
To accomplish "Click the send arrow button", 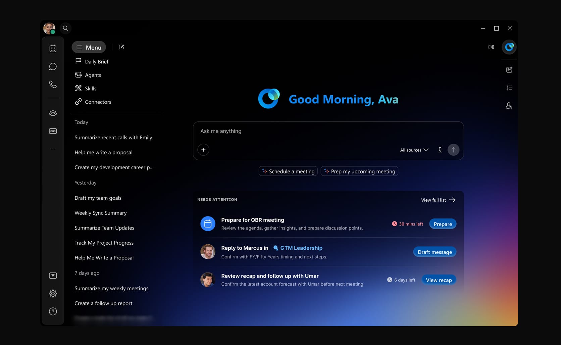I will click(x=453, y=150).
